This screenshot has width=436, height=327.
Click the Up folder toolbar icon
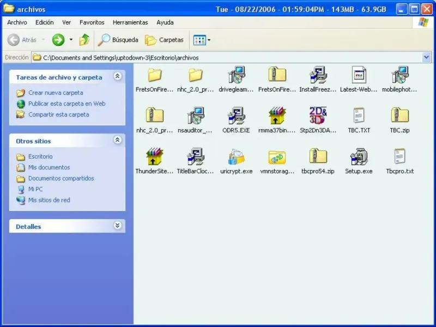pyautogui.click(x=84, y=40)
